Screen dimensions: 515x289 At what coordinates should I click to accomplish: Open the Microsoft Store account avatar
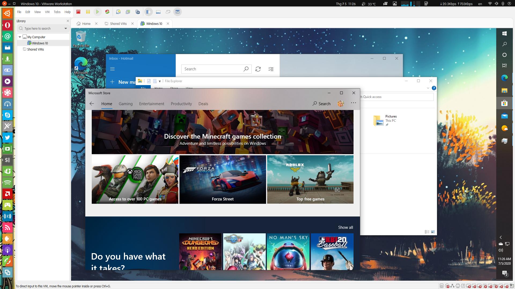[x=341, y=104]
